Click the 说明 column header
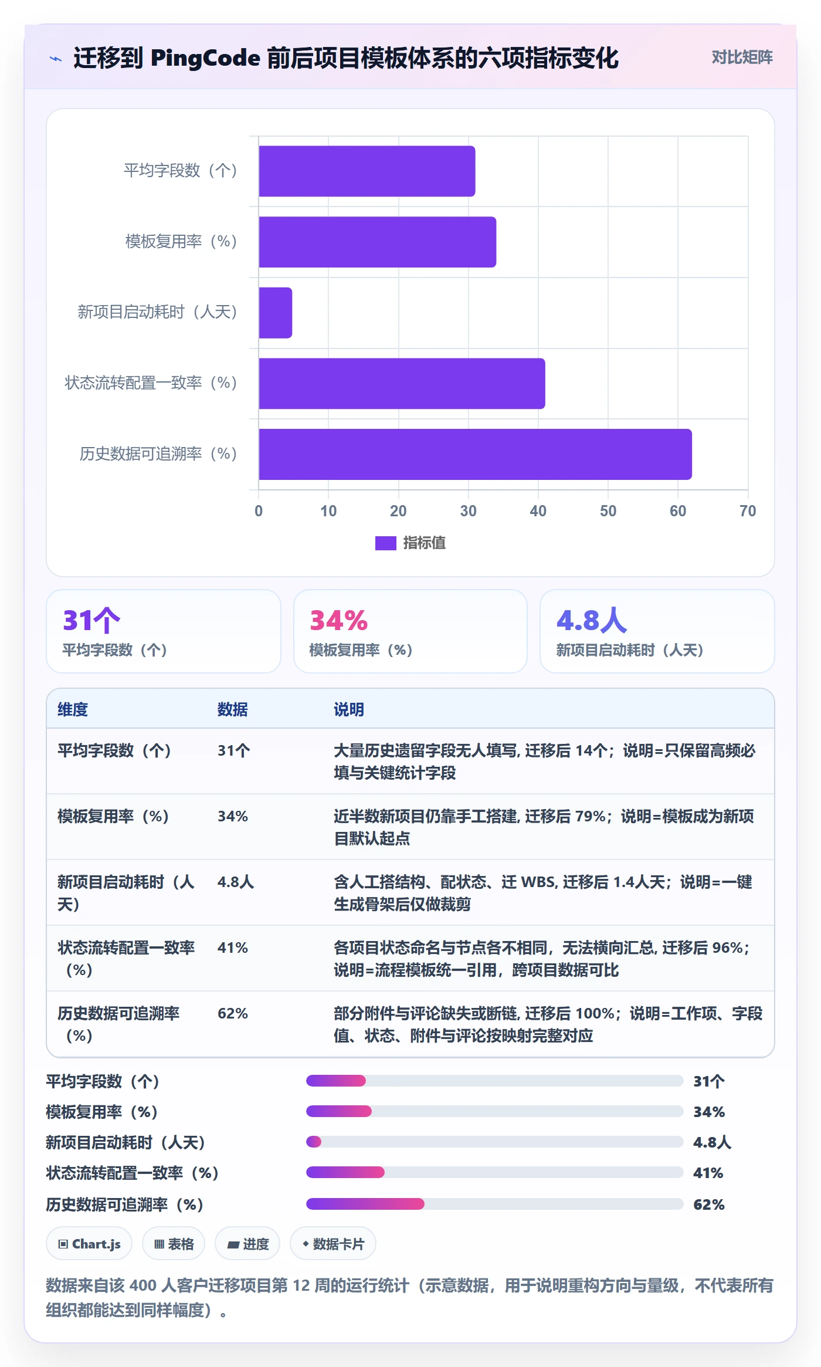The width and height of the screenshot is (821, 1367). click(x=349, y=709)
